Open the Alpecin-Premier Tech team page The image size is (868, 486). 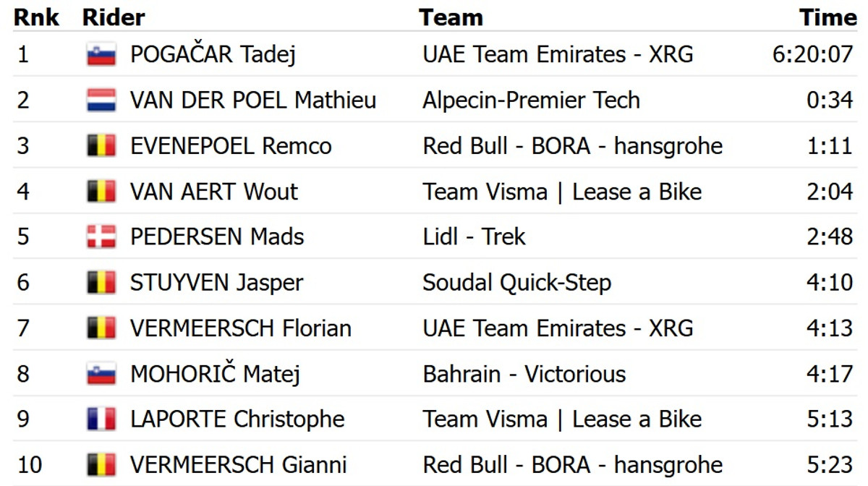click(x=531, y=101)
